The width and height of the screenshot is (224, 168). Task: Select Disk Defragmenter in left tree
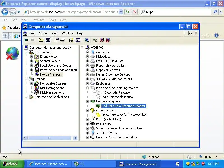click(x=52, y=88)
